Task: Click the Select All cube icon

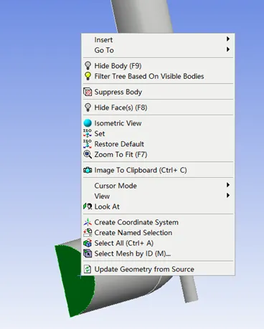Action: pos(88,243)
